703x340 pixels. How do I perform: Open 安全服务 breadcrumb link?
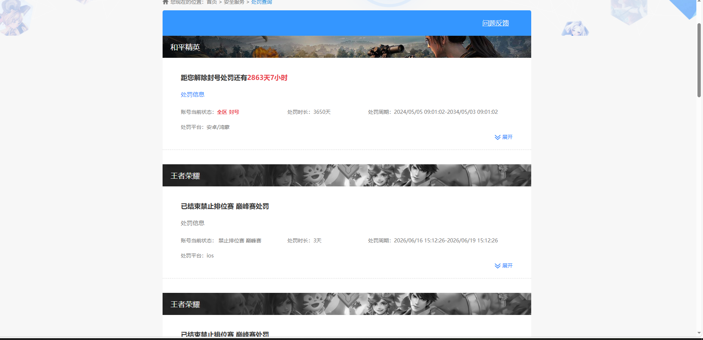click(x=234, y=2)
